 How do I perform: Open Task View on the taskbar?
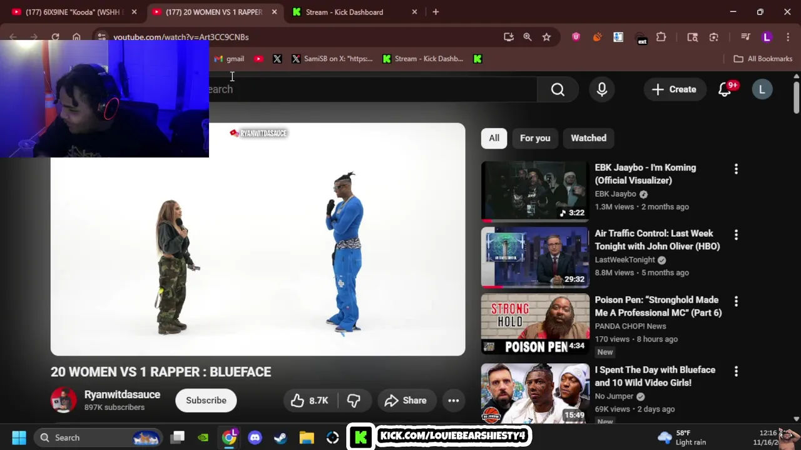pos(178,437)
